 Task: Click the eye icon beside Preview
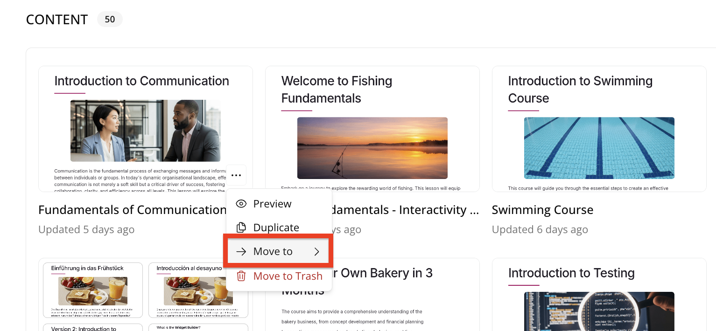click(241, 204)
